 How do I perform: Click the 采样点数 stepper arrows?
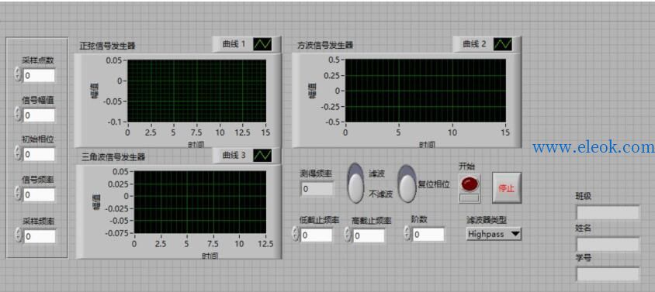18,74
